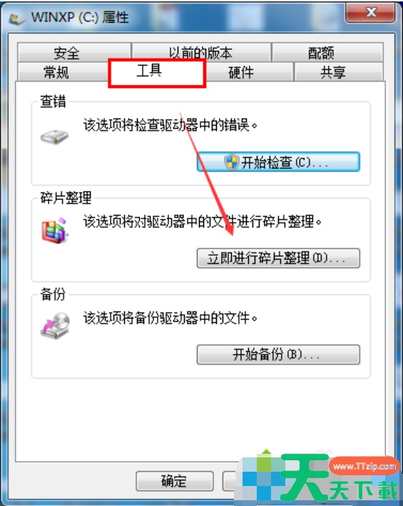Click 立即进行碎片整理(D) button
Image resolution: width=403 pixels, height=506 pixels.
(278, 258)
